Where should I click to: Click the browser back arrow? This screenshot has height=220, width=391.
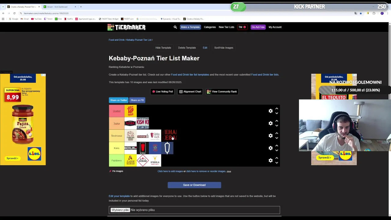3,13
